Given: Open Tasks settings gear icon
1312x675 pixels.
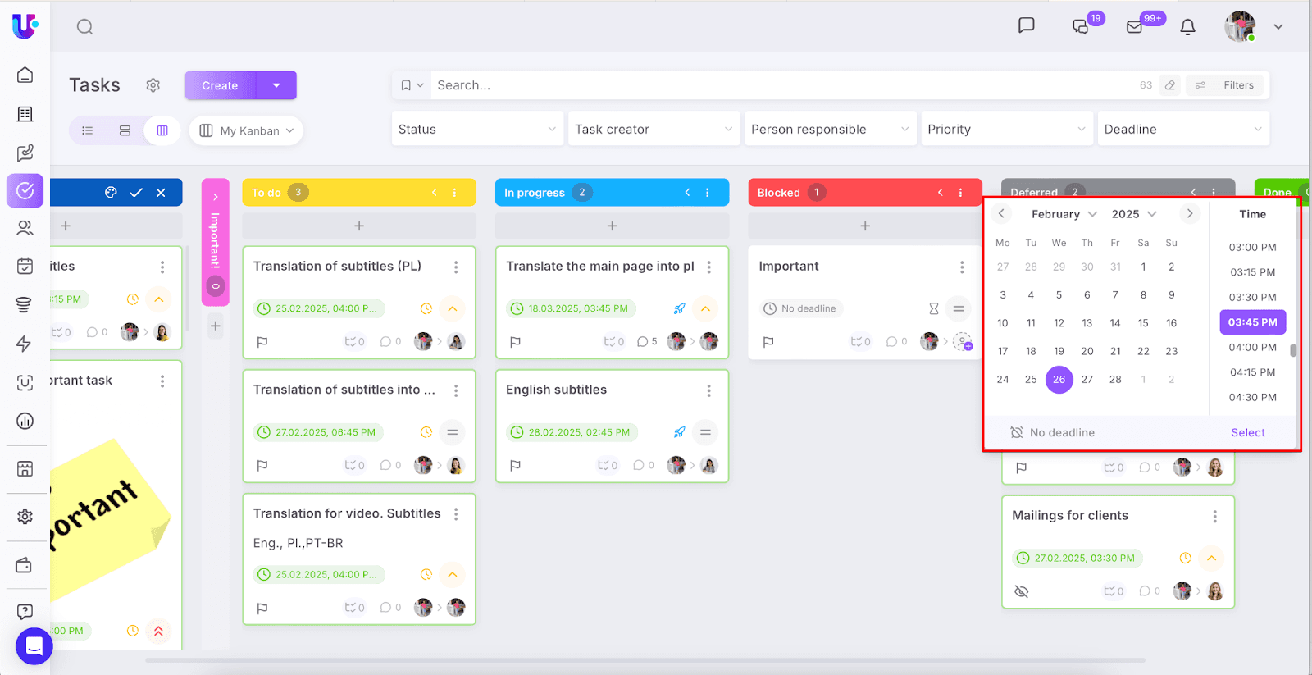Looking at the screenshot, I should (153, 85).
